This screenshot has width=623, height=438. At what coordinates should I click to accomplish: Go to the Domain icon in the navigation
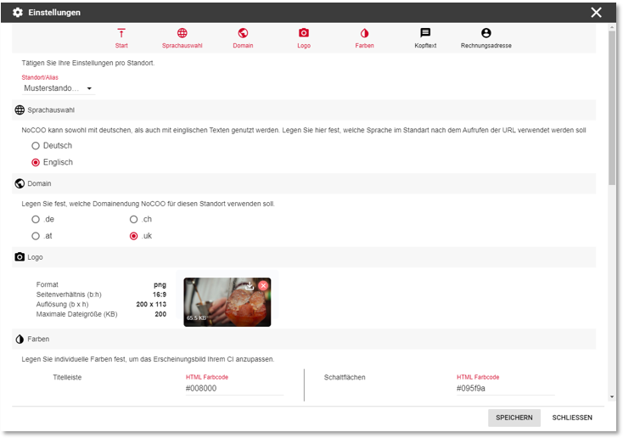point(243,33)
